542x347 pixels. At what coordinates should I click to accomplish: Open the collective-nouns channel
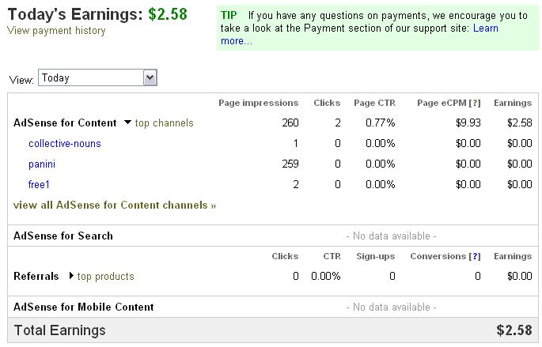click(x=65, y=144)
